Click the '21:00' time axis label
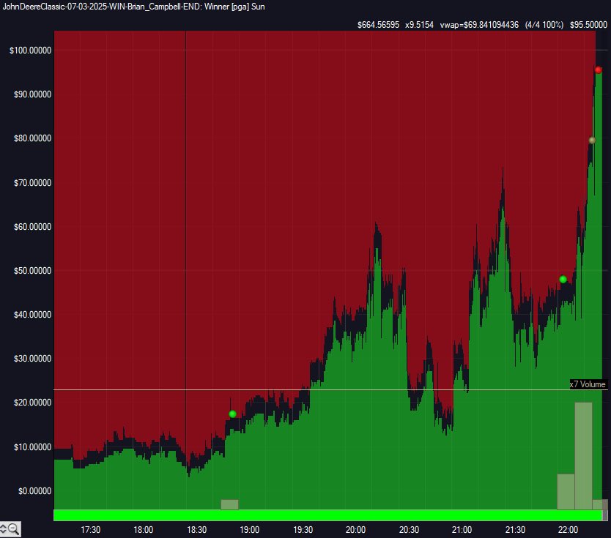The width and height of the screenshot is (611, 538). click(462, 530)
